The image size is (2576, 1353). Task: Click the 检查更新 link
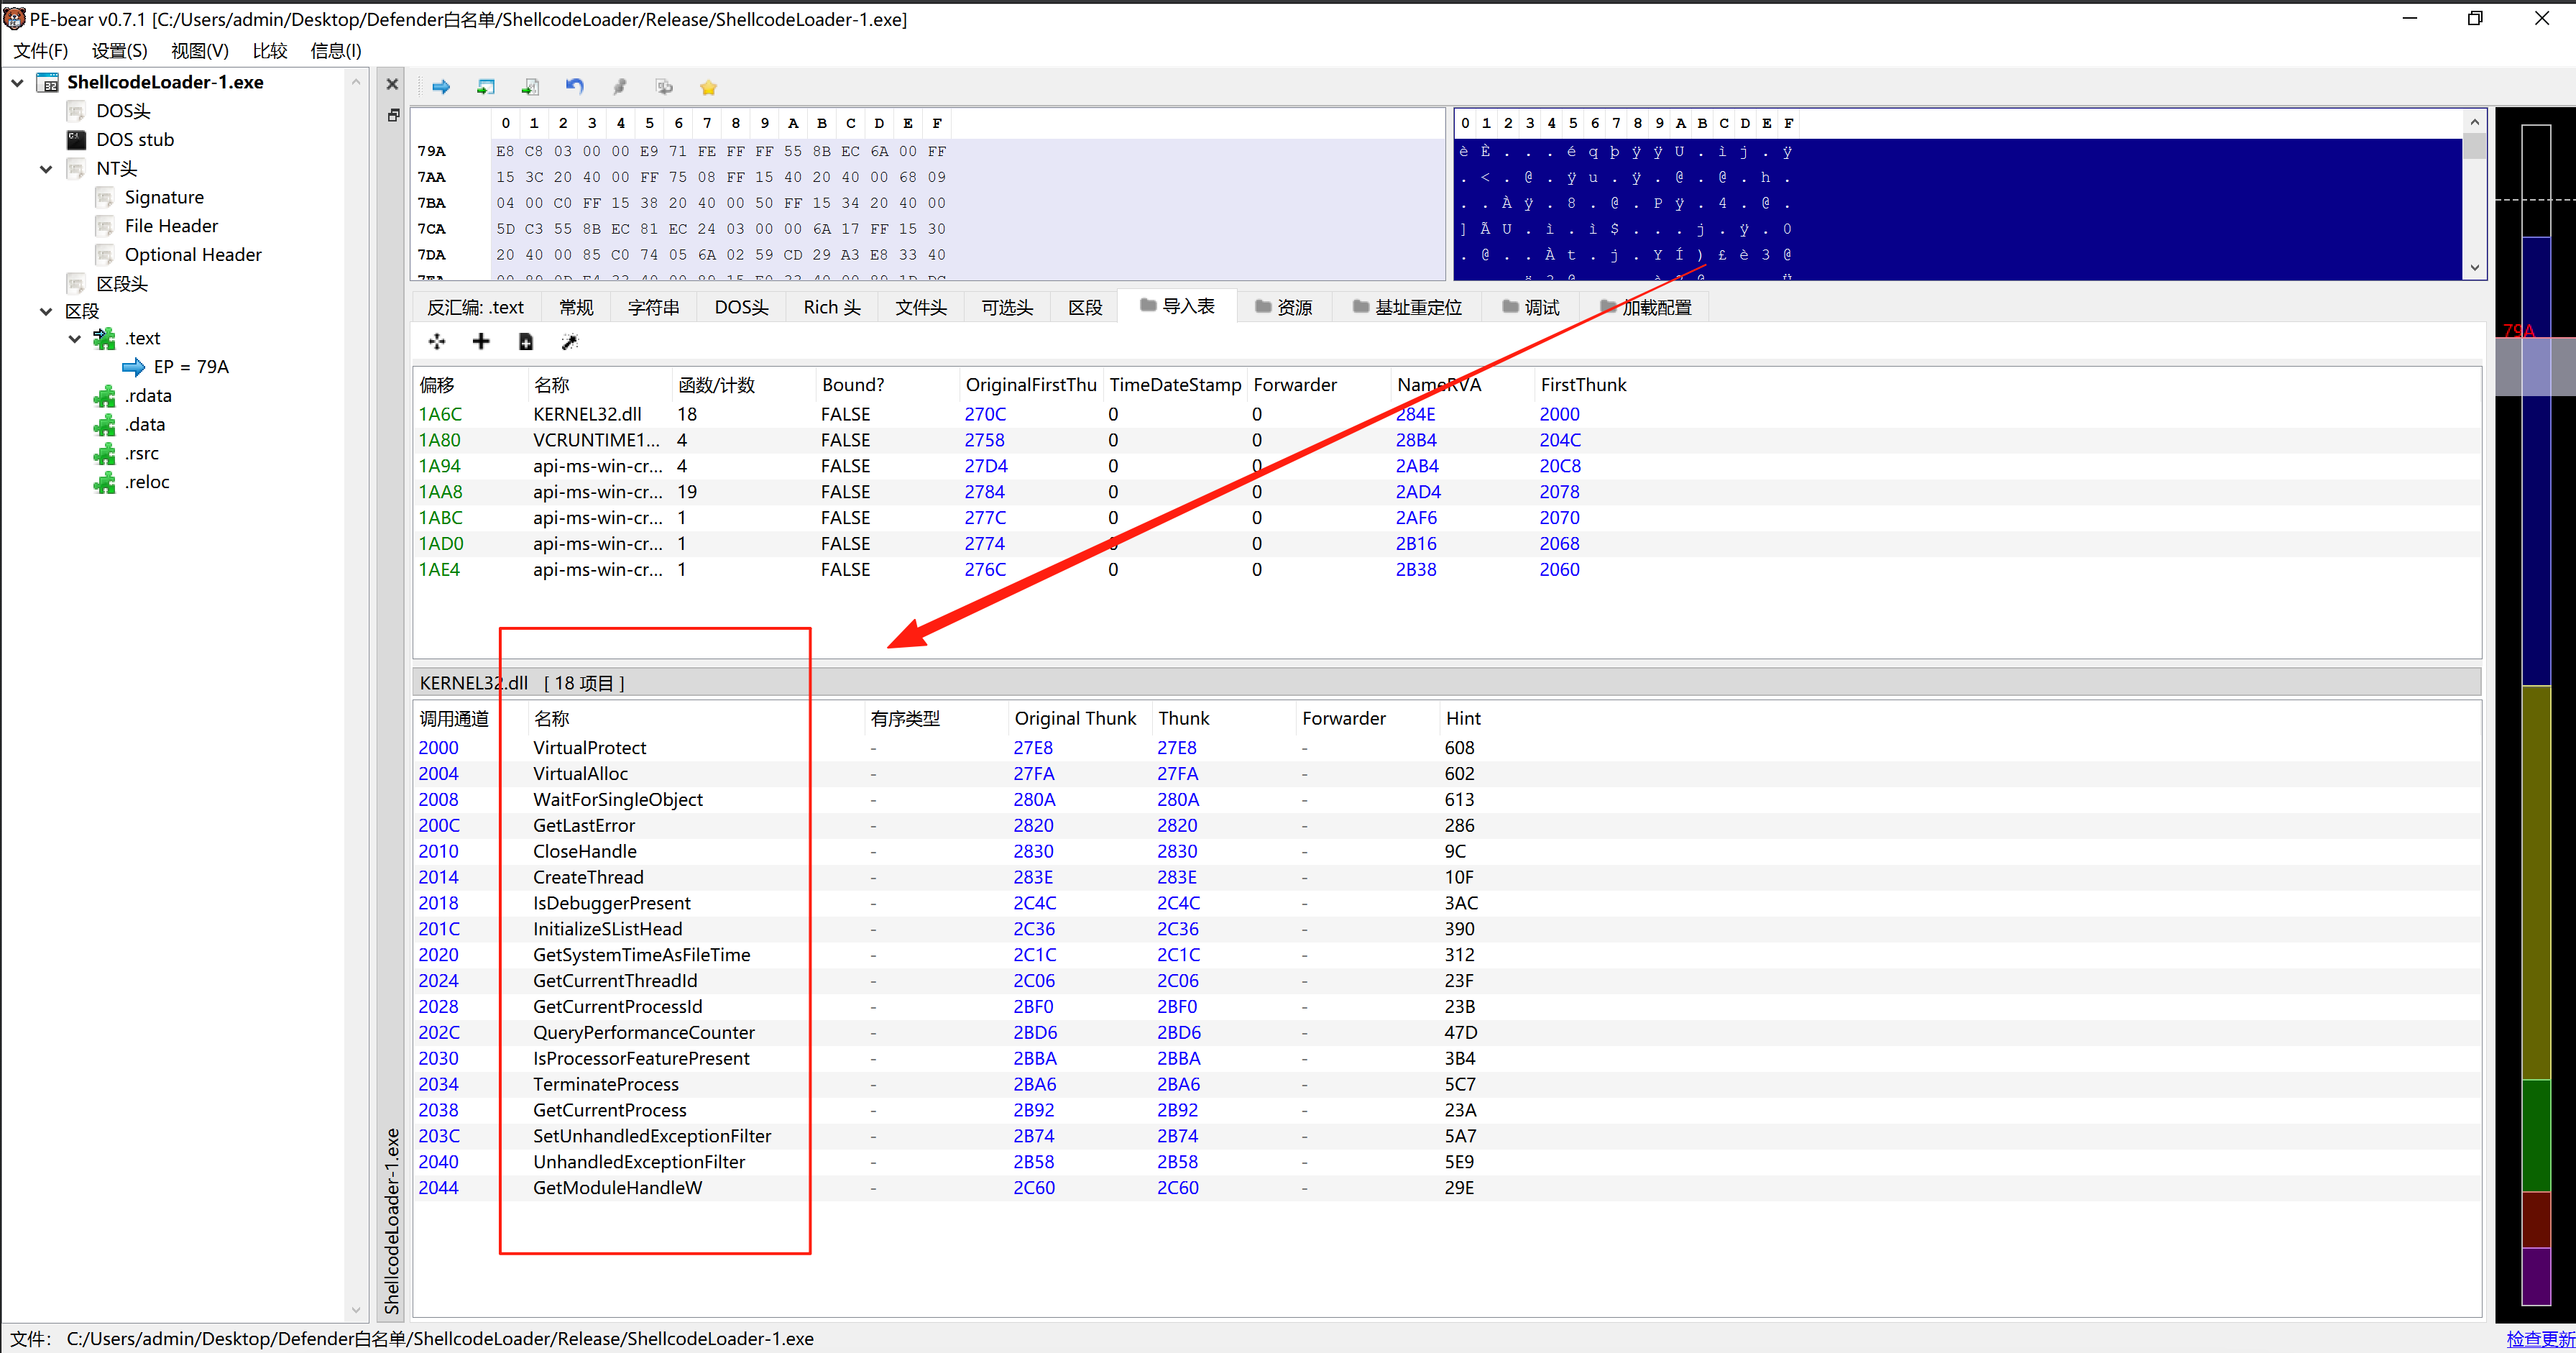[x=2539, y=1338]
